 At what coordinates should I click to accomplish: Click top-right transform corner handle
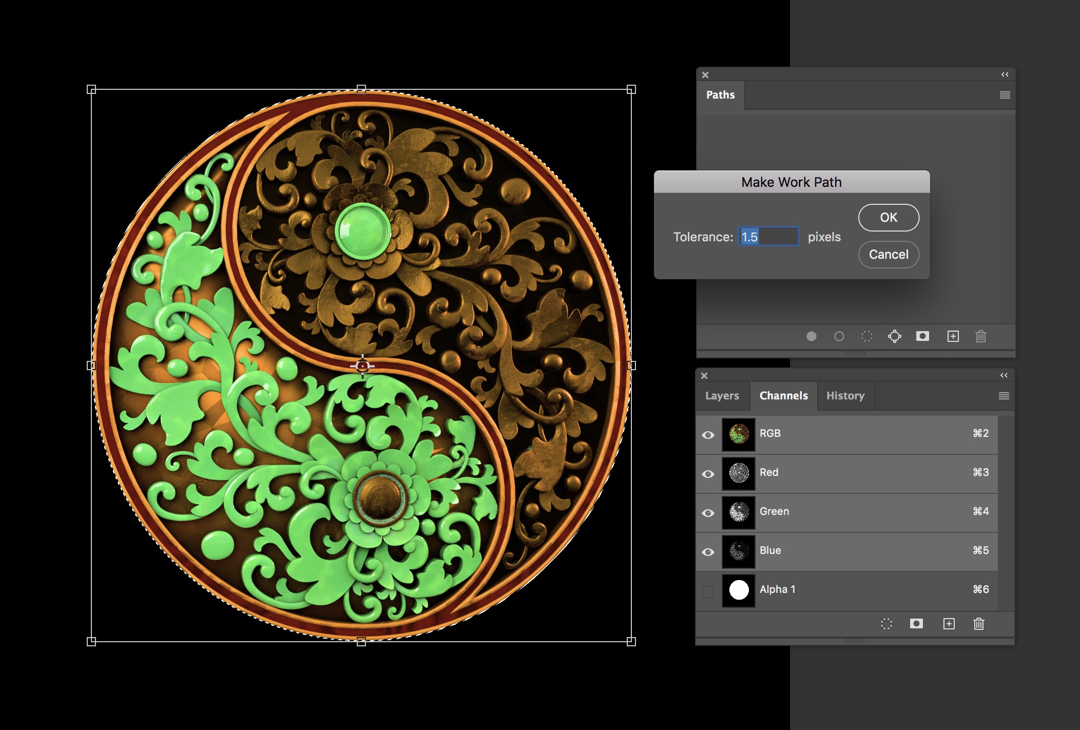point(631,89)
